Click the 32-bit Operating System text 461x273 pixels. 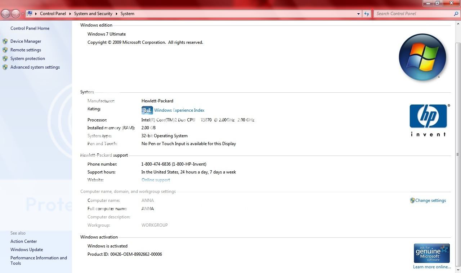(x=165, y=136)
